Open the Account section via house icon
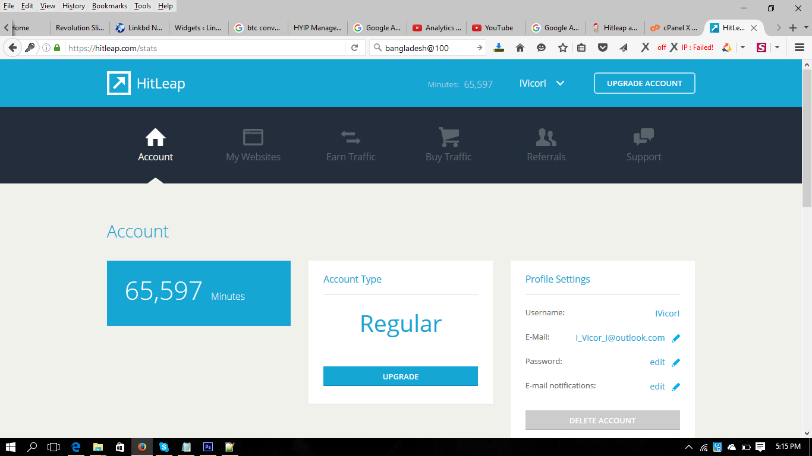Viewport: 812px width, 456px height. click(156, 137)
